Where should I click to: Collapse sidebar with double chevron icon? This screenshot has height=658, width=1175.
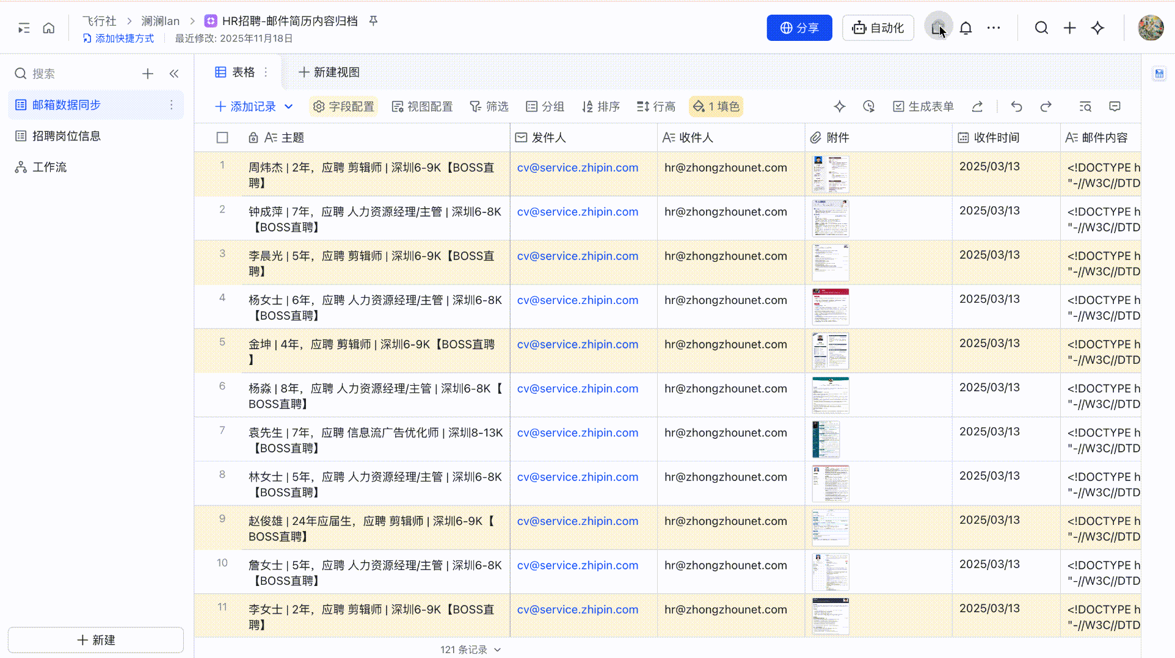tap(174, 74)
